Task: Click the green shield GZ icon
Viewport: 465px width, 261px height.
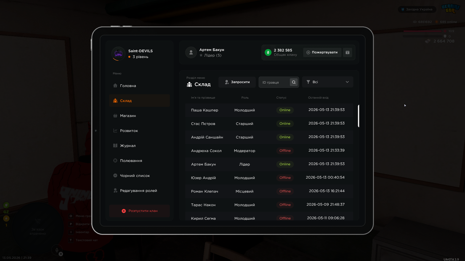Action: click(6, 205)
